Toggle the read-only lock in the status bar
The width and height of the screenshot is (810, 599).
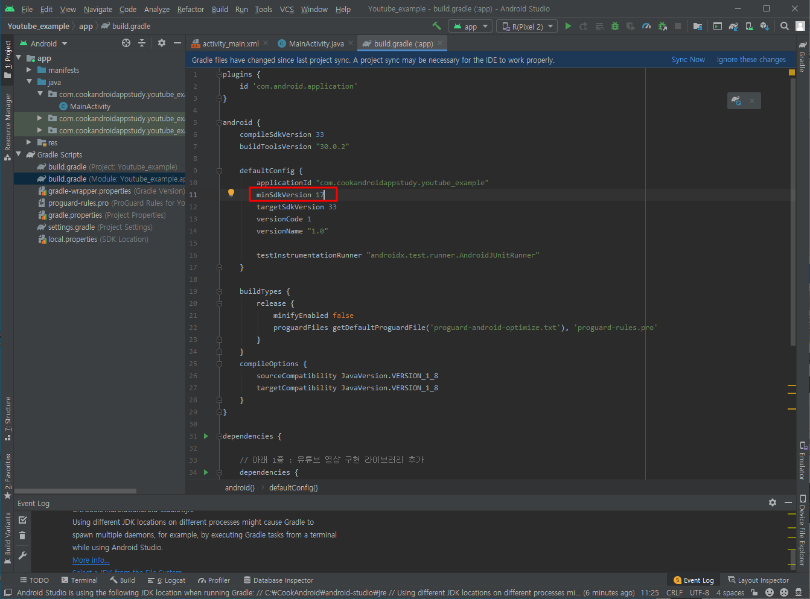point(754,592)
